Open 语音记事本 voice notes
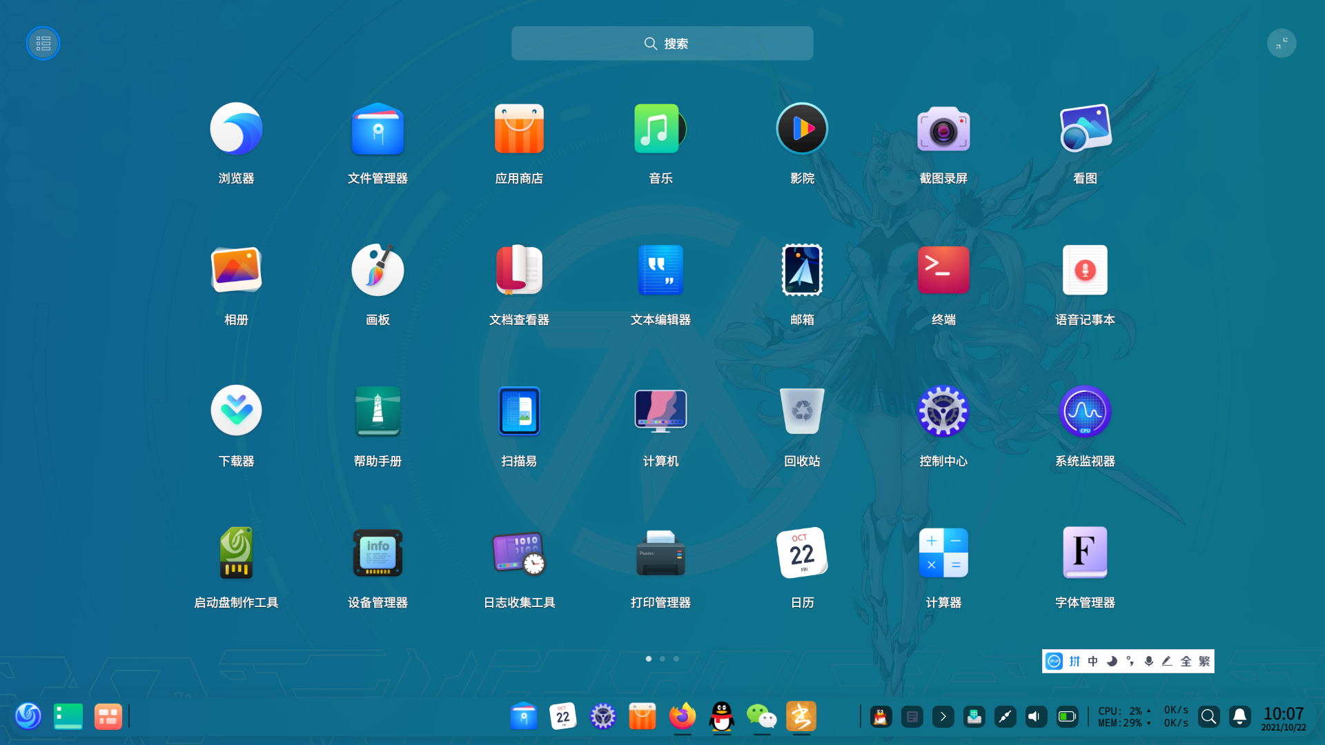 click(1085, 271)
